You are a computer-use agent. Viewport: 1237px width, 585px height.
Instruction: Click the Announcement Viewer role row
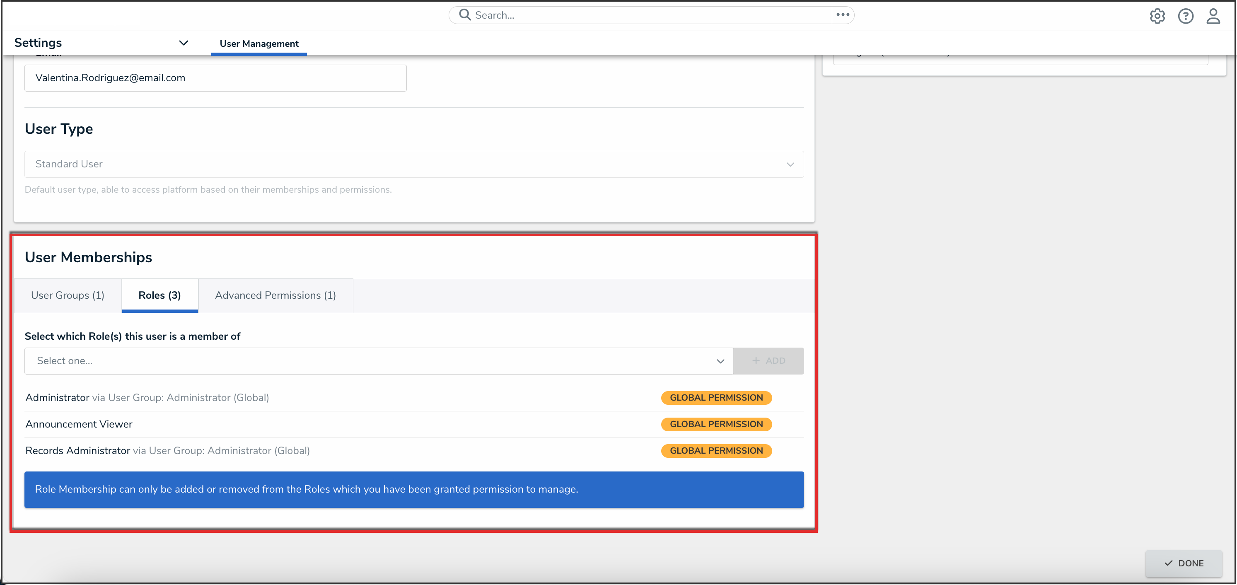(x=79, y=424)
